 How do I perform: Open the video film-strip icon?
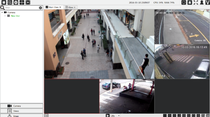(28, 2)
